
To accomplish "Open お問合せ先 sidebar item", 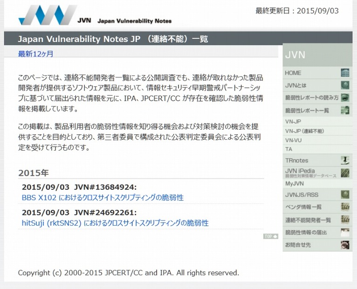I will coord(317,245).
